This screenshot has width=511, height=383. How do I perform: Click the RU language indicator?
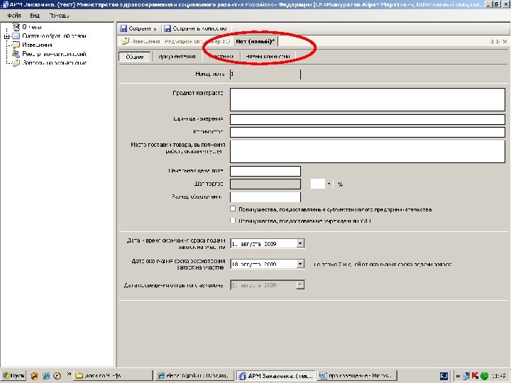443,376
